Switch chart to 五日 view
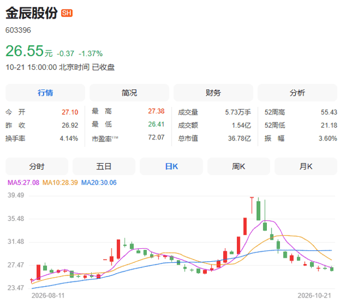 point(104,167)
